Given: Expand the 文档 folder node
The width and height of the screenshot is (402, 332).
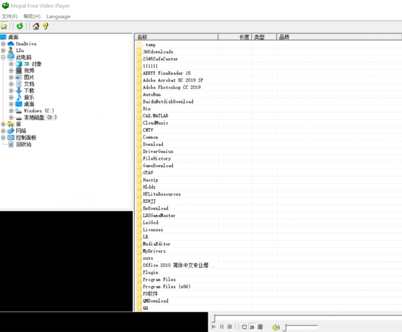Looking at the screenshot, I should [x=11, y=84].
